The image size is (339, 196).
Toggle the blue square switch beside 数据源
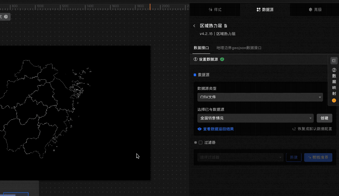[195, 75]
